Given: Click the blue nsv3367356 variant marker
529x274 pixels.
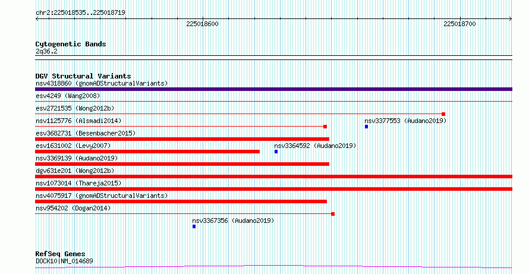Looking at the screenshot, I should [194, 226].
